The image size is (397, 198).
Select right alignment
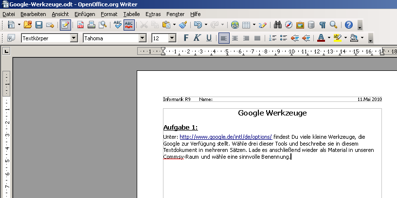pos(246,38)
